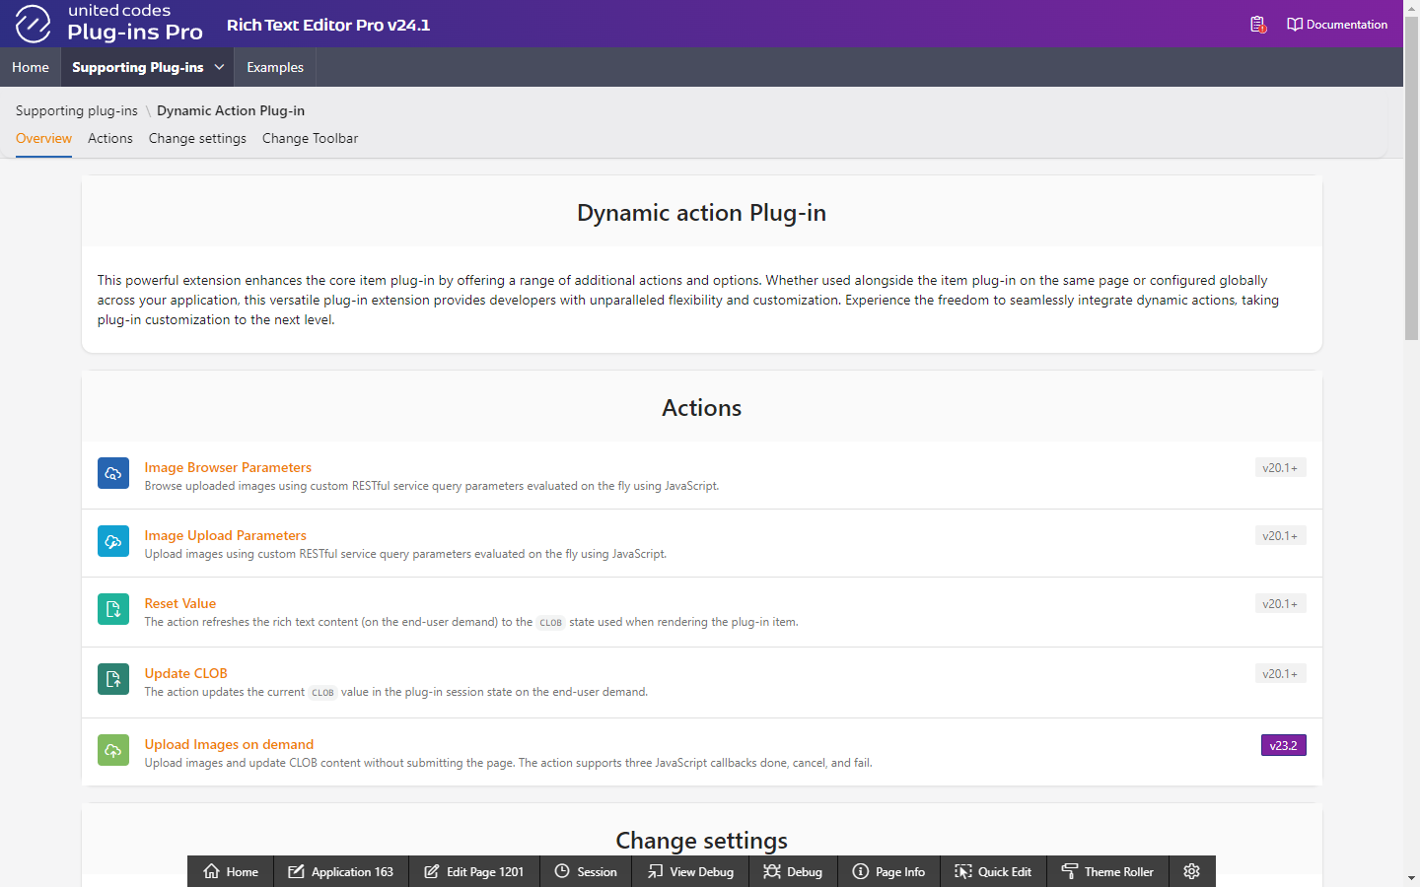The image size is (1420, 887).
Task: Click the scrollbar down arrow
Action: click(x=1411, y=878)
